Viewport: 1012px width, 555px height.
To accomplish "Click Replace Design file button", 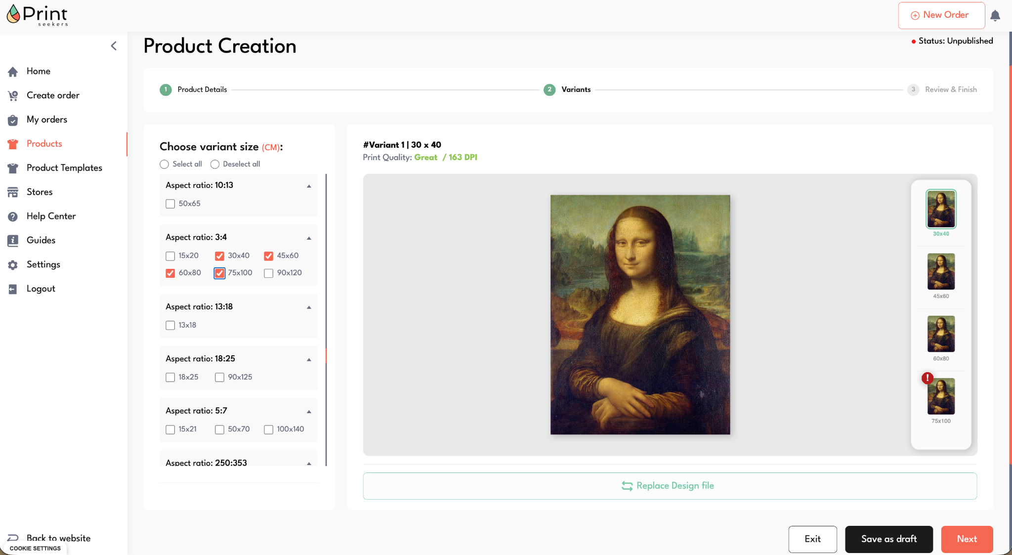I will click(x=670, y=486).
